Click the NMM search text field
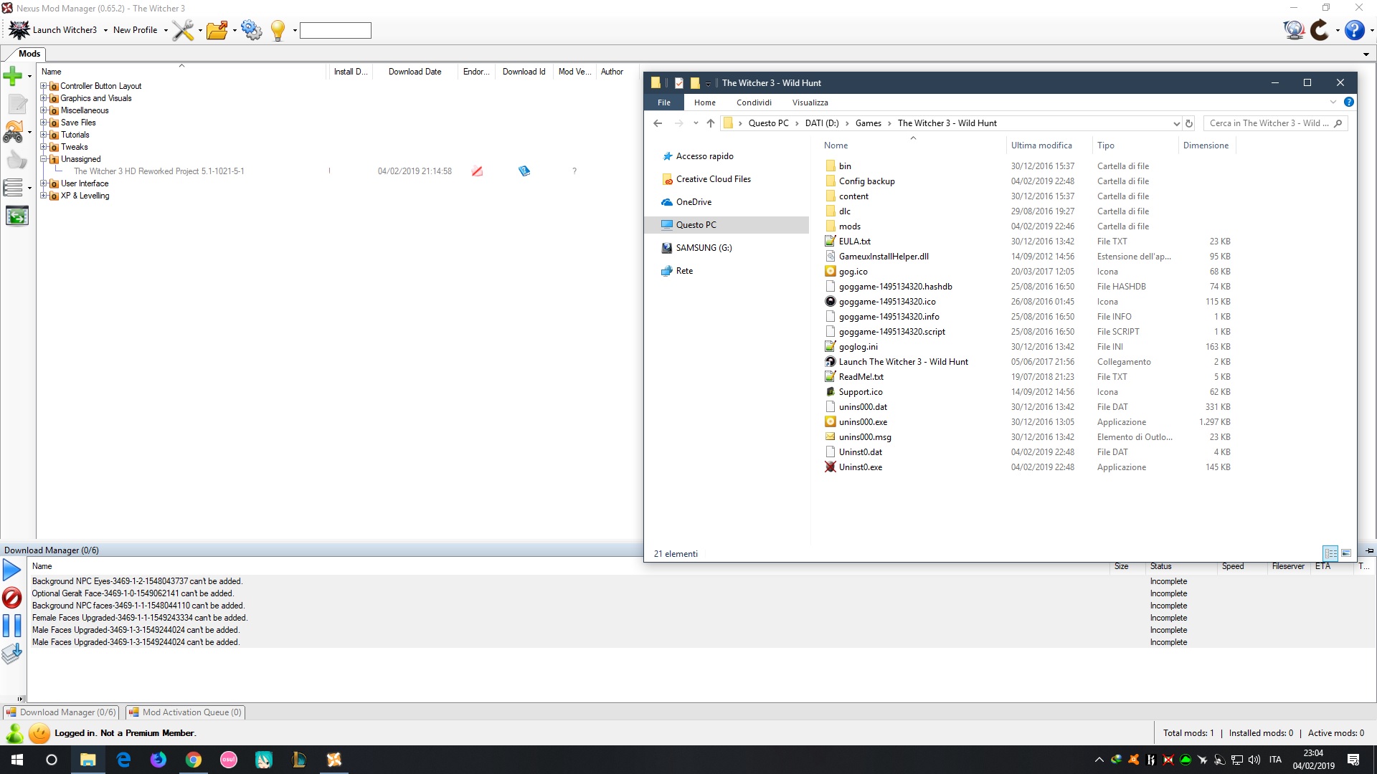 pyautogui.click(x=335, y=30)
